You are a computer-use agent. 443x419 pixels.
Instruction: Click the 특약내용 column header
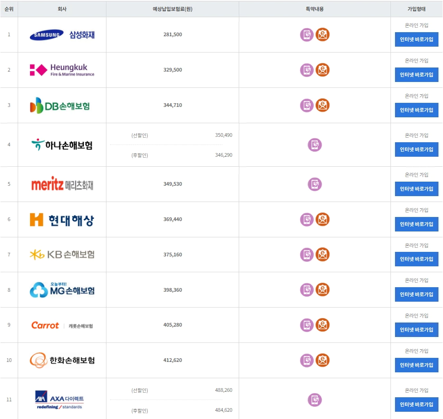coord(315,9)
